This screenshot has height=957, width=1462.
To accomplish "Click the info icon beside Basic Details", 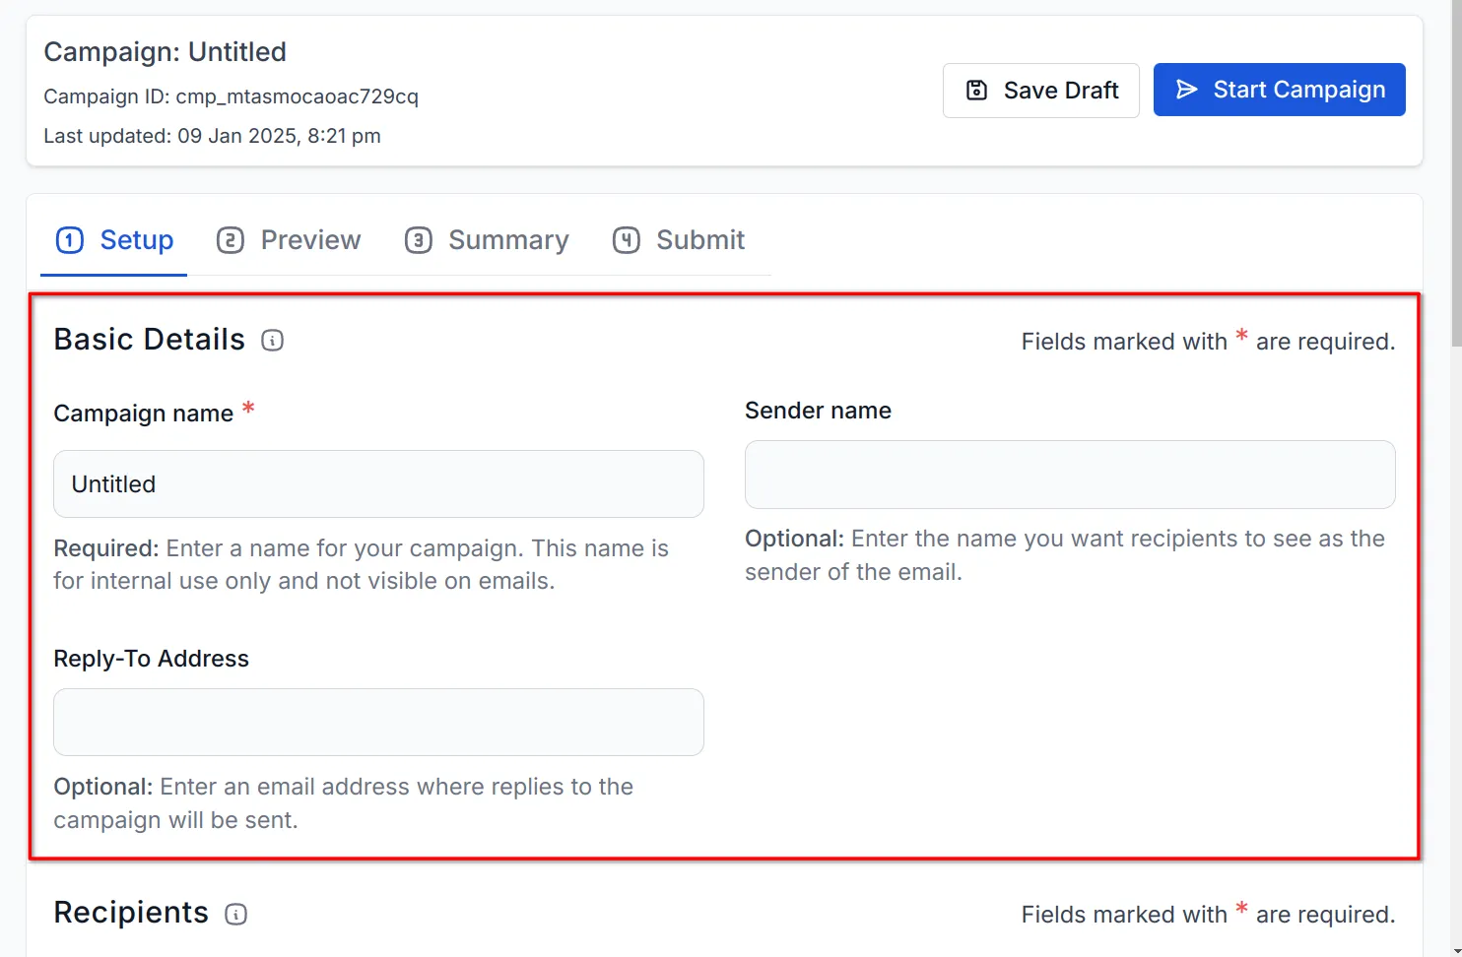I will pyautogui.click(x=272, y=341).
